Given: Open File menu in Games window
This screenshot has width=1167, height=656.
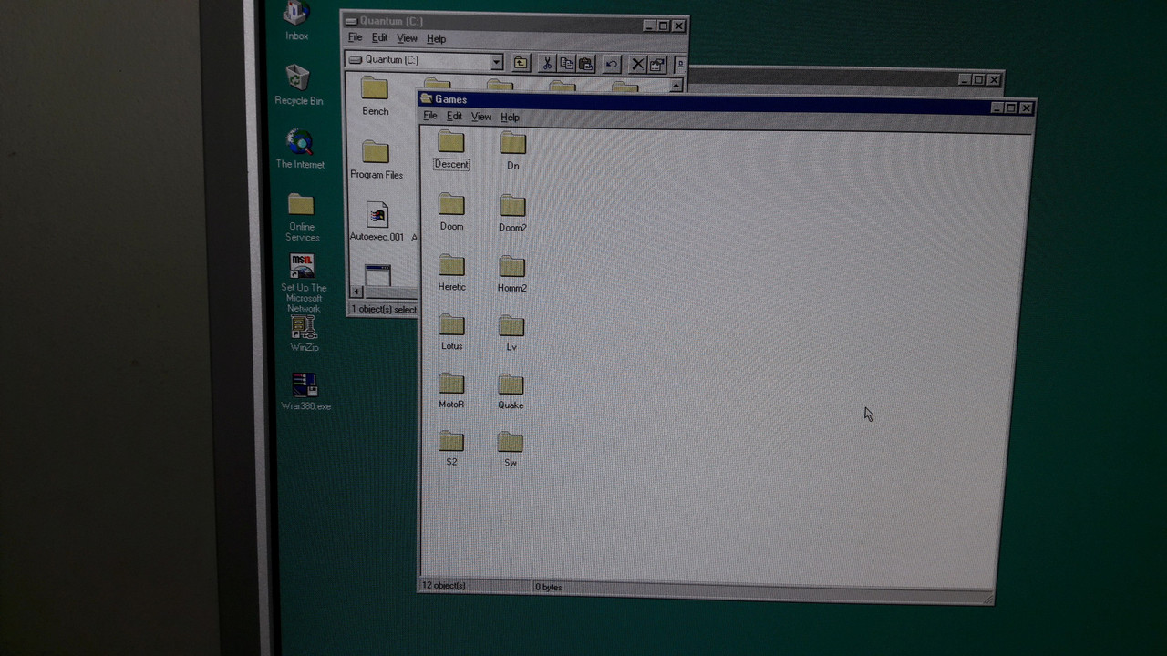Looking at the screenshot, I should point(430,116).
